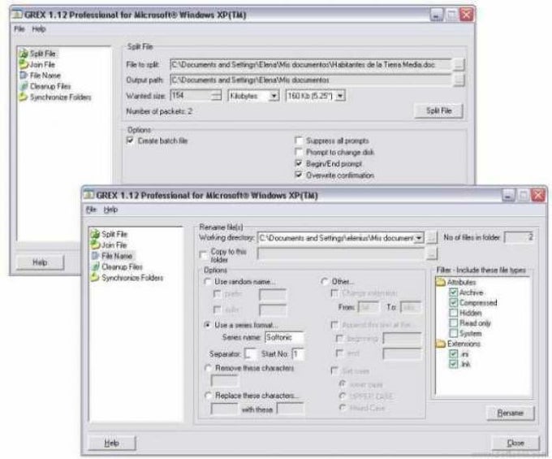This screenshot has width=552, height=459.
Task: Toggle Overwrite confirmation checkbox
Action: click(299, 175)
